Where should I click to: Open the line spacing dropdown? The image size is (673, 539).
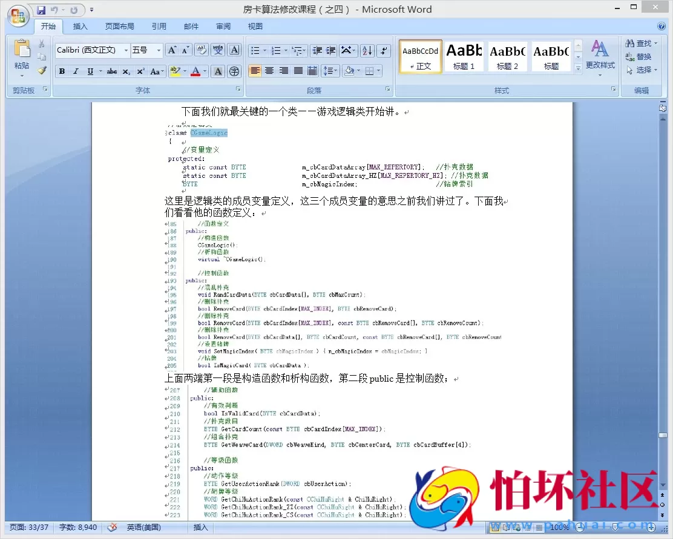pos(330,70)
